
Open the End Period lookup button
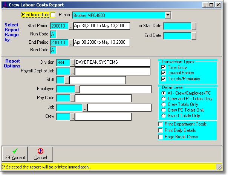71,43
